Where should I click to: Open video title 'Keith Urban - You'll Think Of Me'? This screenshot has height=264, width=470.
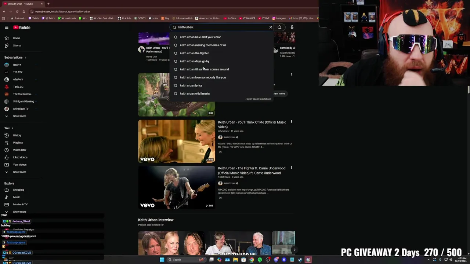tap(252, 125)
